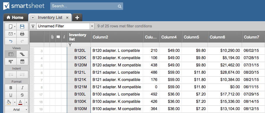The height and width of the screenshot is (113, 265).
Task: Add a new tab with the plus button
Action: [x=77, y=17]
